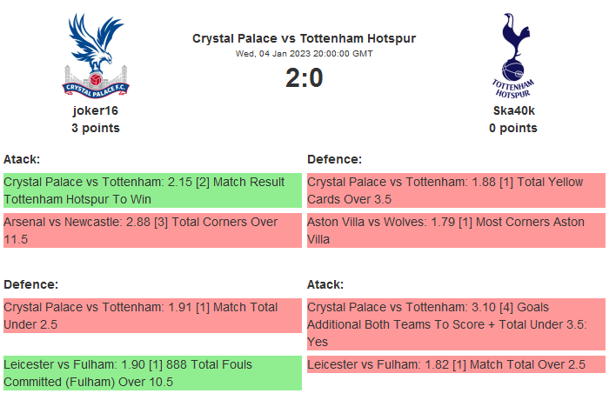Open Ska40k player profile
Screen dimensions: 609x400
pos(513,110)
